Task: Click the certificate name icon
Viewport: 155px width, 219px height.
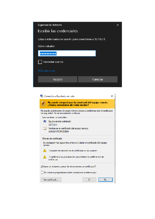Action: pyautogui.click(x=45, y=129)
